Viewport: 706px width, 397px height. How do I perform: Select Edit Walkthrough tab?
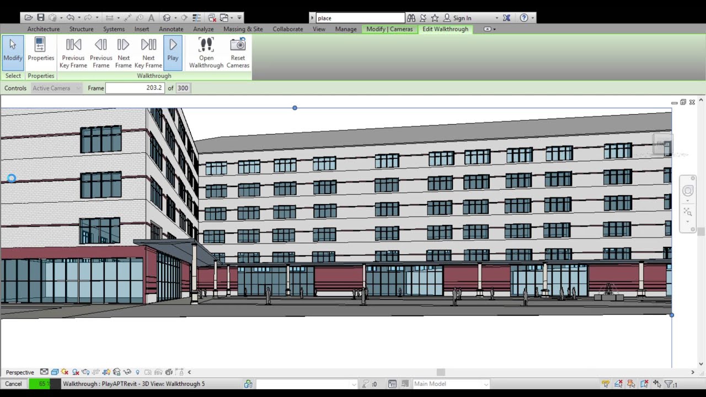(445, 29)
